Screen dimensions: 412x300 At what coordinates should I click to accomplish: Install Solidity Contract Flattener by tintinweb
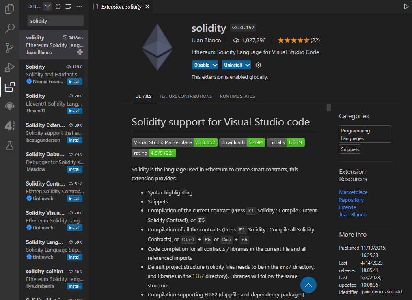coord(74,199)
